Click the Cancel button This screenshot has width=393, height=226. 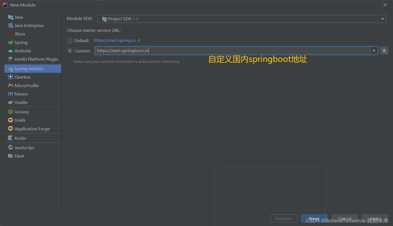[344, 218]
